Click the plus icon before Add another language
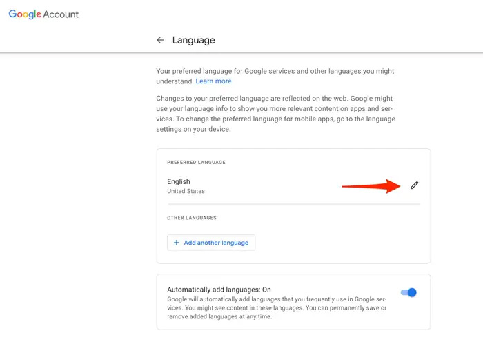Screen dimensions: 483x344 177,243
